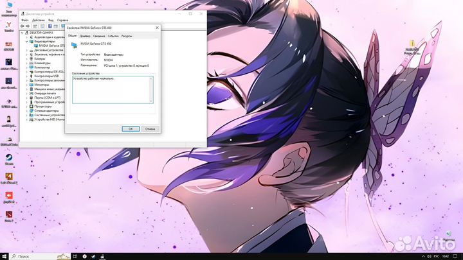
Task: Click the Клавиатуры category icon
Action: [32, 63]
